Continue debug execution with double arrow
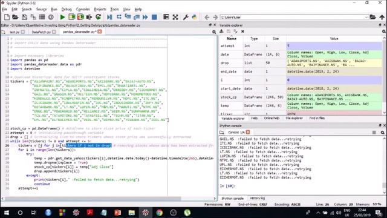387x218 pixels. point(145,17)
